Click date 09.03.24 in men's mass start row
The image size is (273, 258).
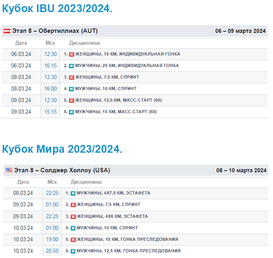pyautogui.click(x=21, y=112)
